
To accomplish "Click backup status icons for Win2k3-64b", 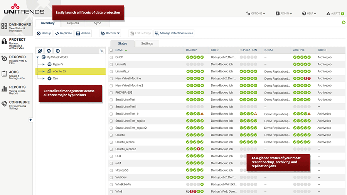I will point(195,184).
